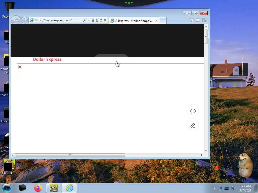The height and width of the screenshot is (193, 258).
Task: Click the Stop loading X icon
Action: 105,20
